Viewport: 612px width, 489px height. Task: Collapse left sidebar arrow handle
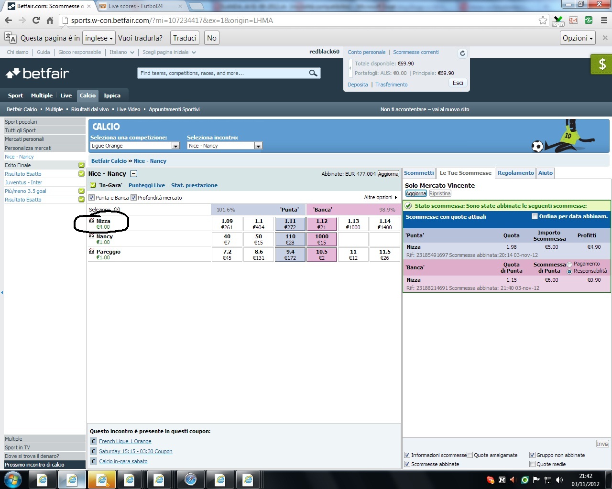(x=2, y=292)
